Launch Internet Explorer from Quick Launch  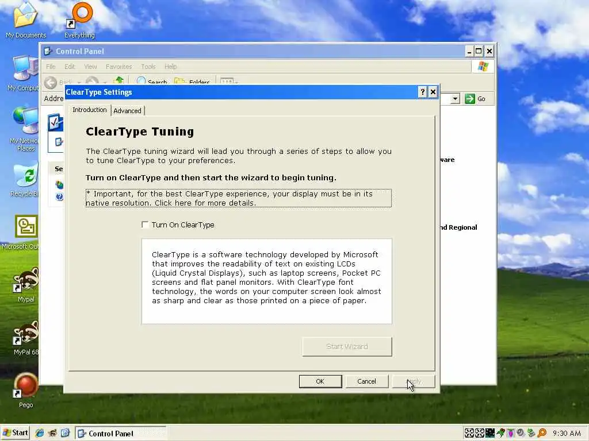(40, 433)
